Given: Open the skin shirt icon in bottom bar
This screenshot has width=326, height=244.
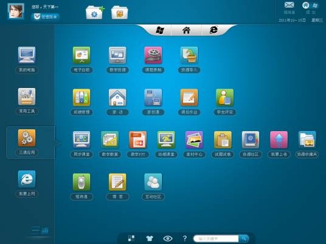Looking at the screenshot, I should (150, 239).
